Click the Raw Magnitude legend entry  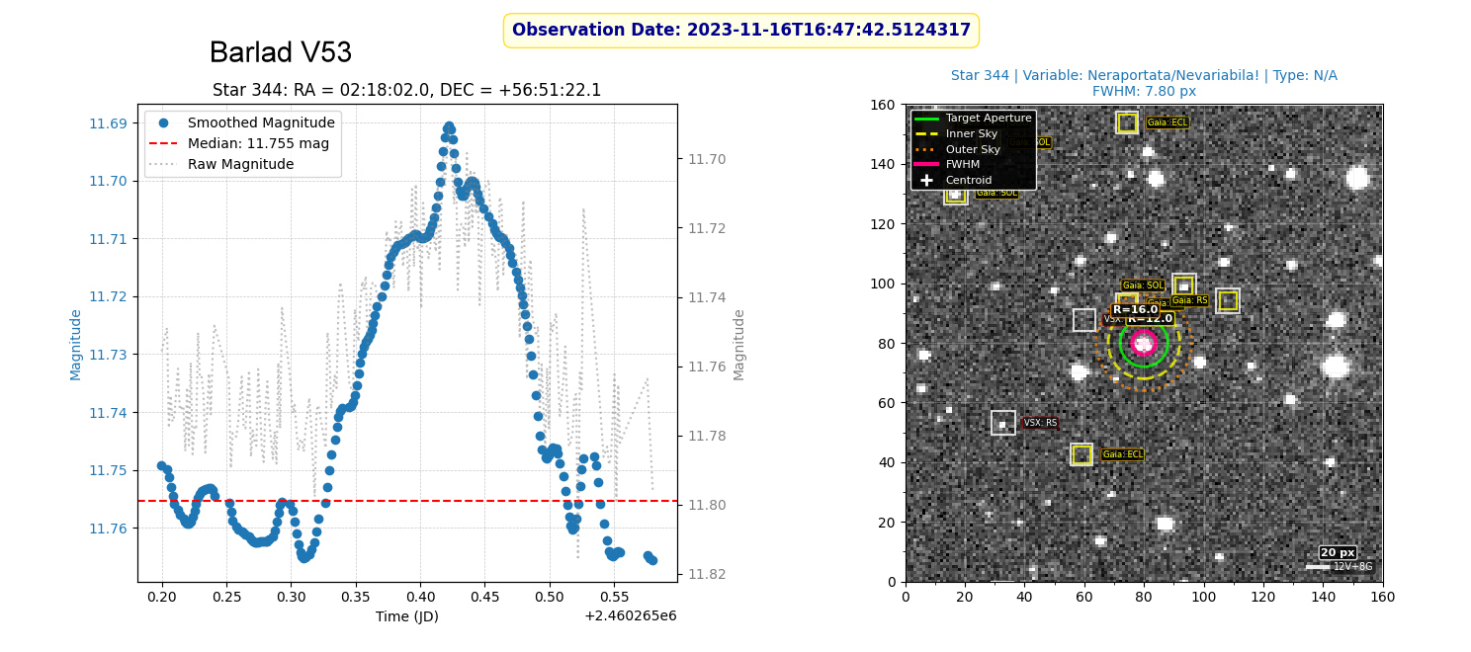[240, 164]
